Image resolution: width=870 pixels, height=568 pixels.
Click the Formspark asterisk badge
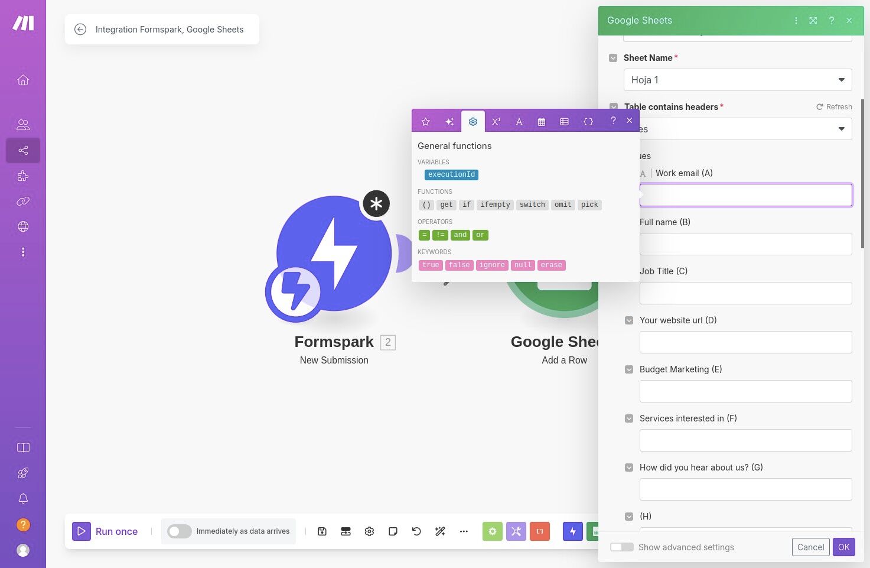[x=376, y=204]
